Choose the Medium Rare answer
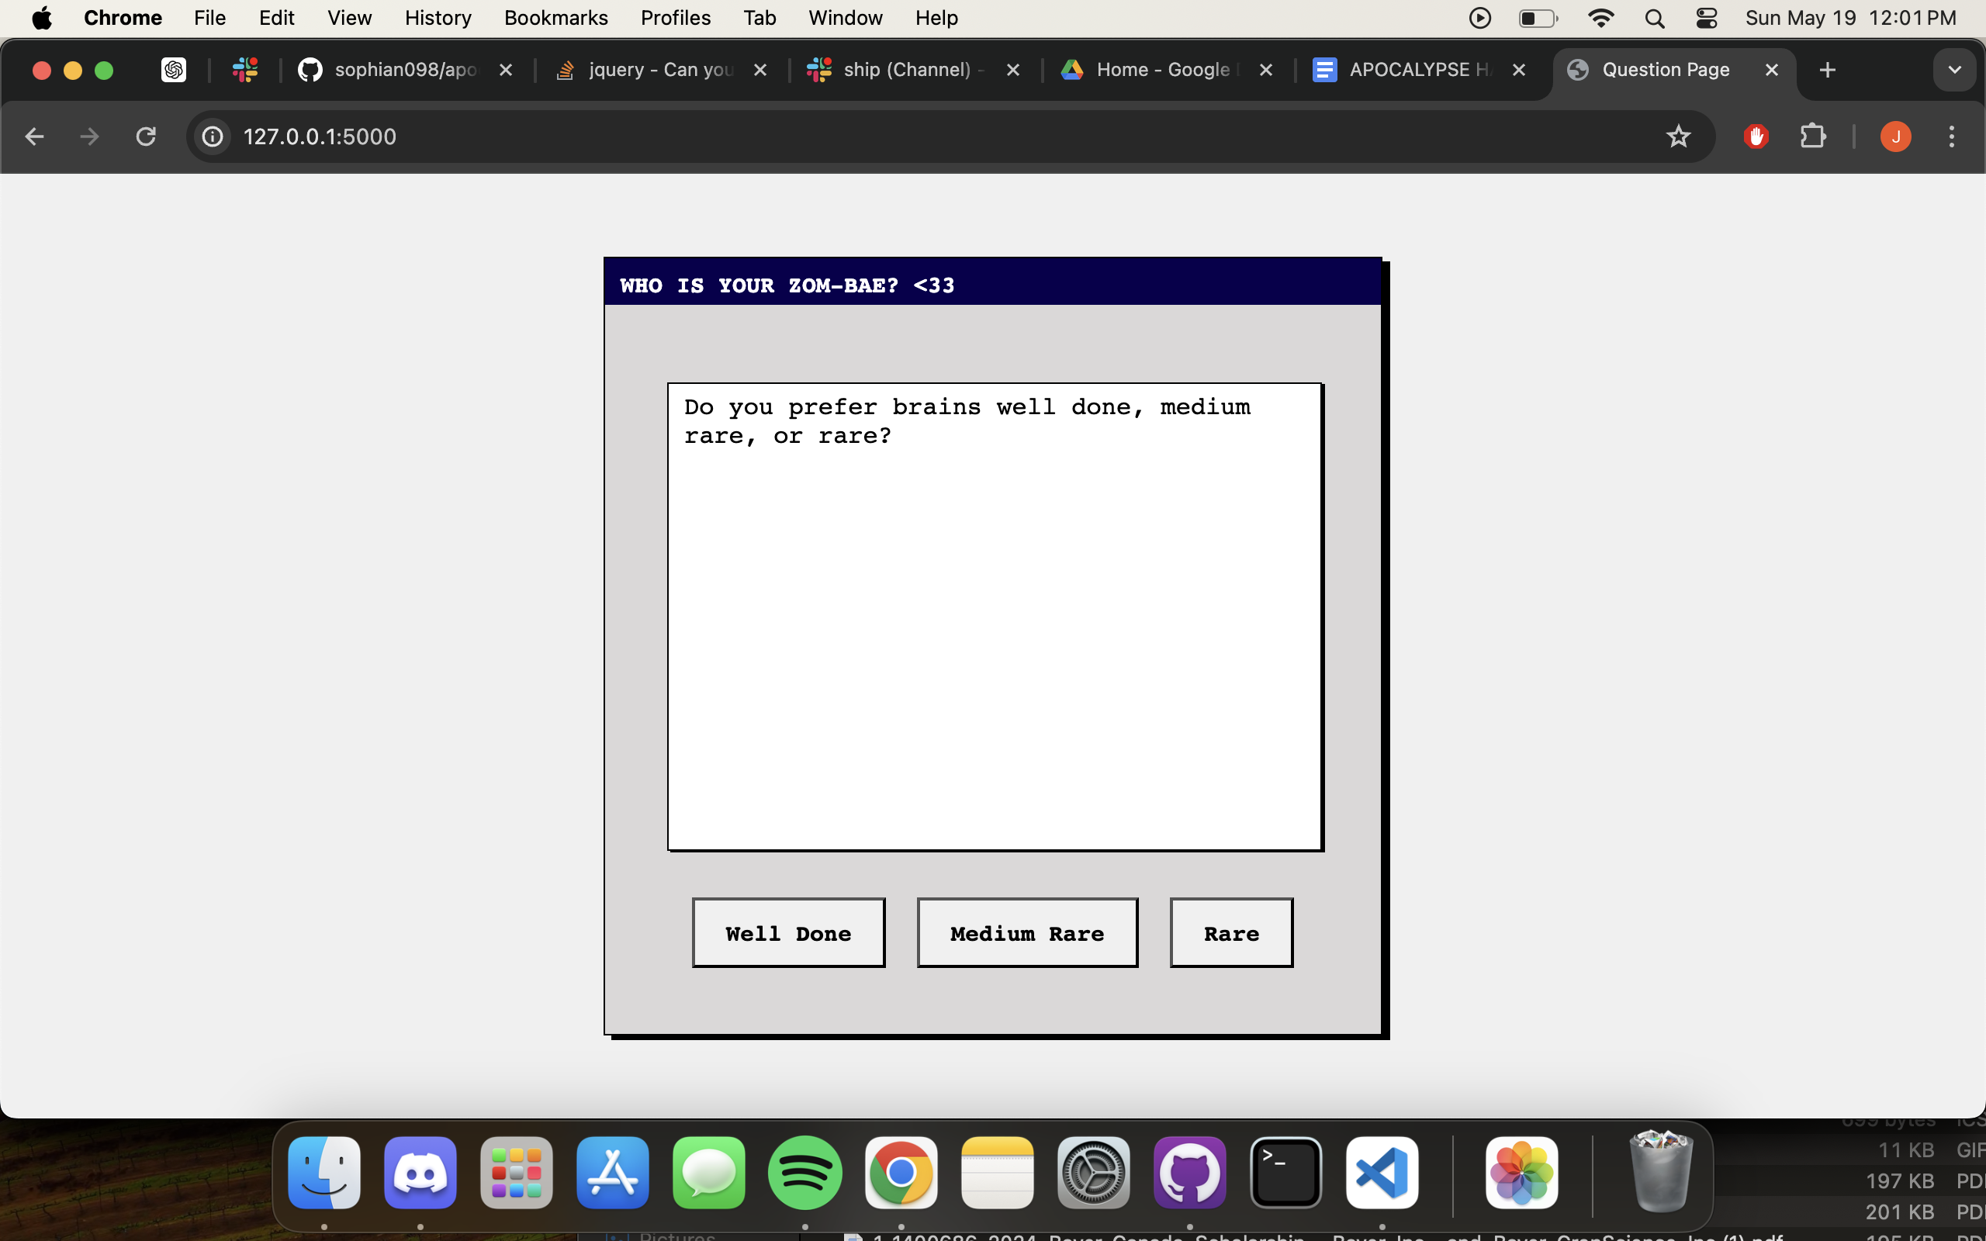Image resolution: width=1986 pixels, height=1241 pixels. tap(1026, 933)
